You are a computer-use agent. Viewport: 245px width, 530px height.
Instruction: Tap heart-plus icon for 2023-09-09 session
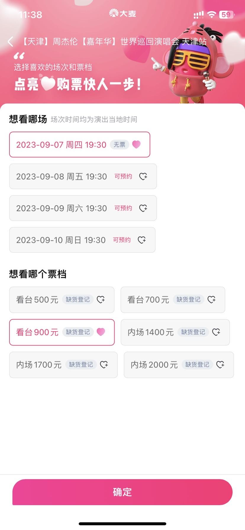143,208
